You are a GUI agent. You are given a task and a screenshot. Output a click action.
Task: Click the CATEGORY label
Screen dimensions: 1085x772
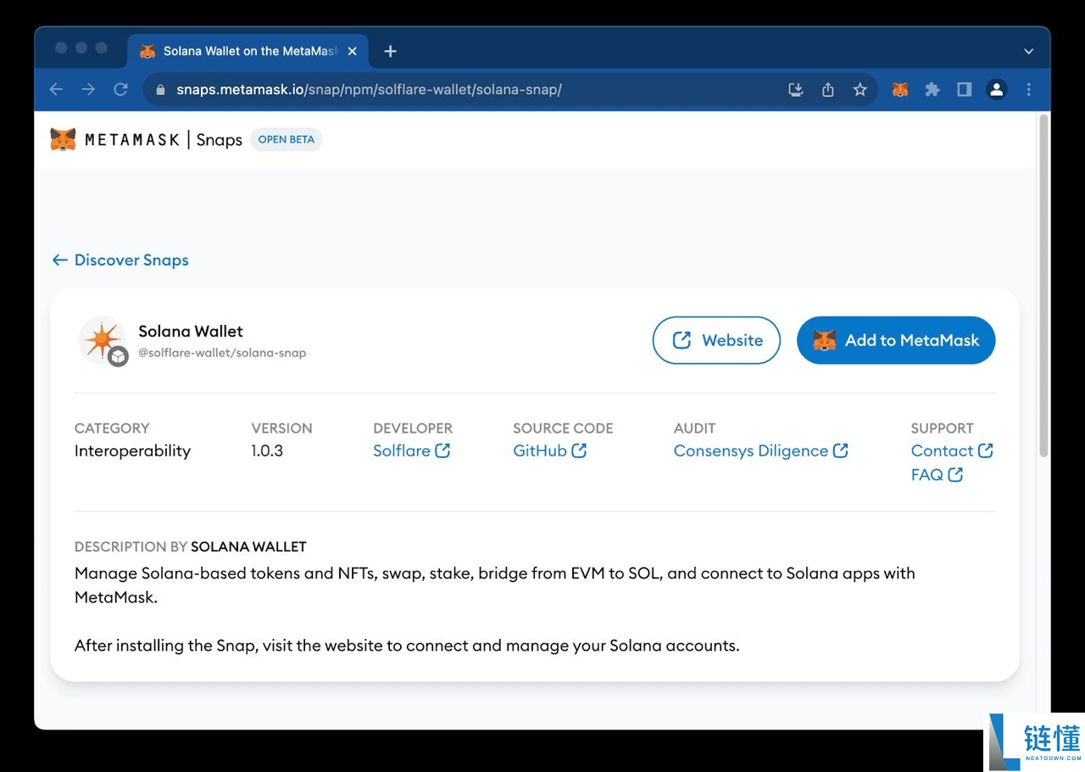point(112,428)
